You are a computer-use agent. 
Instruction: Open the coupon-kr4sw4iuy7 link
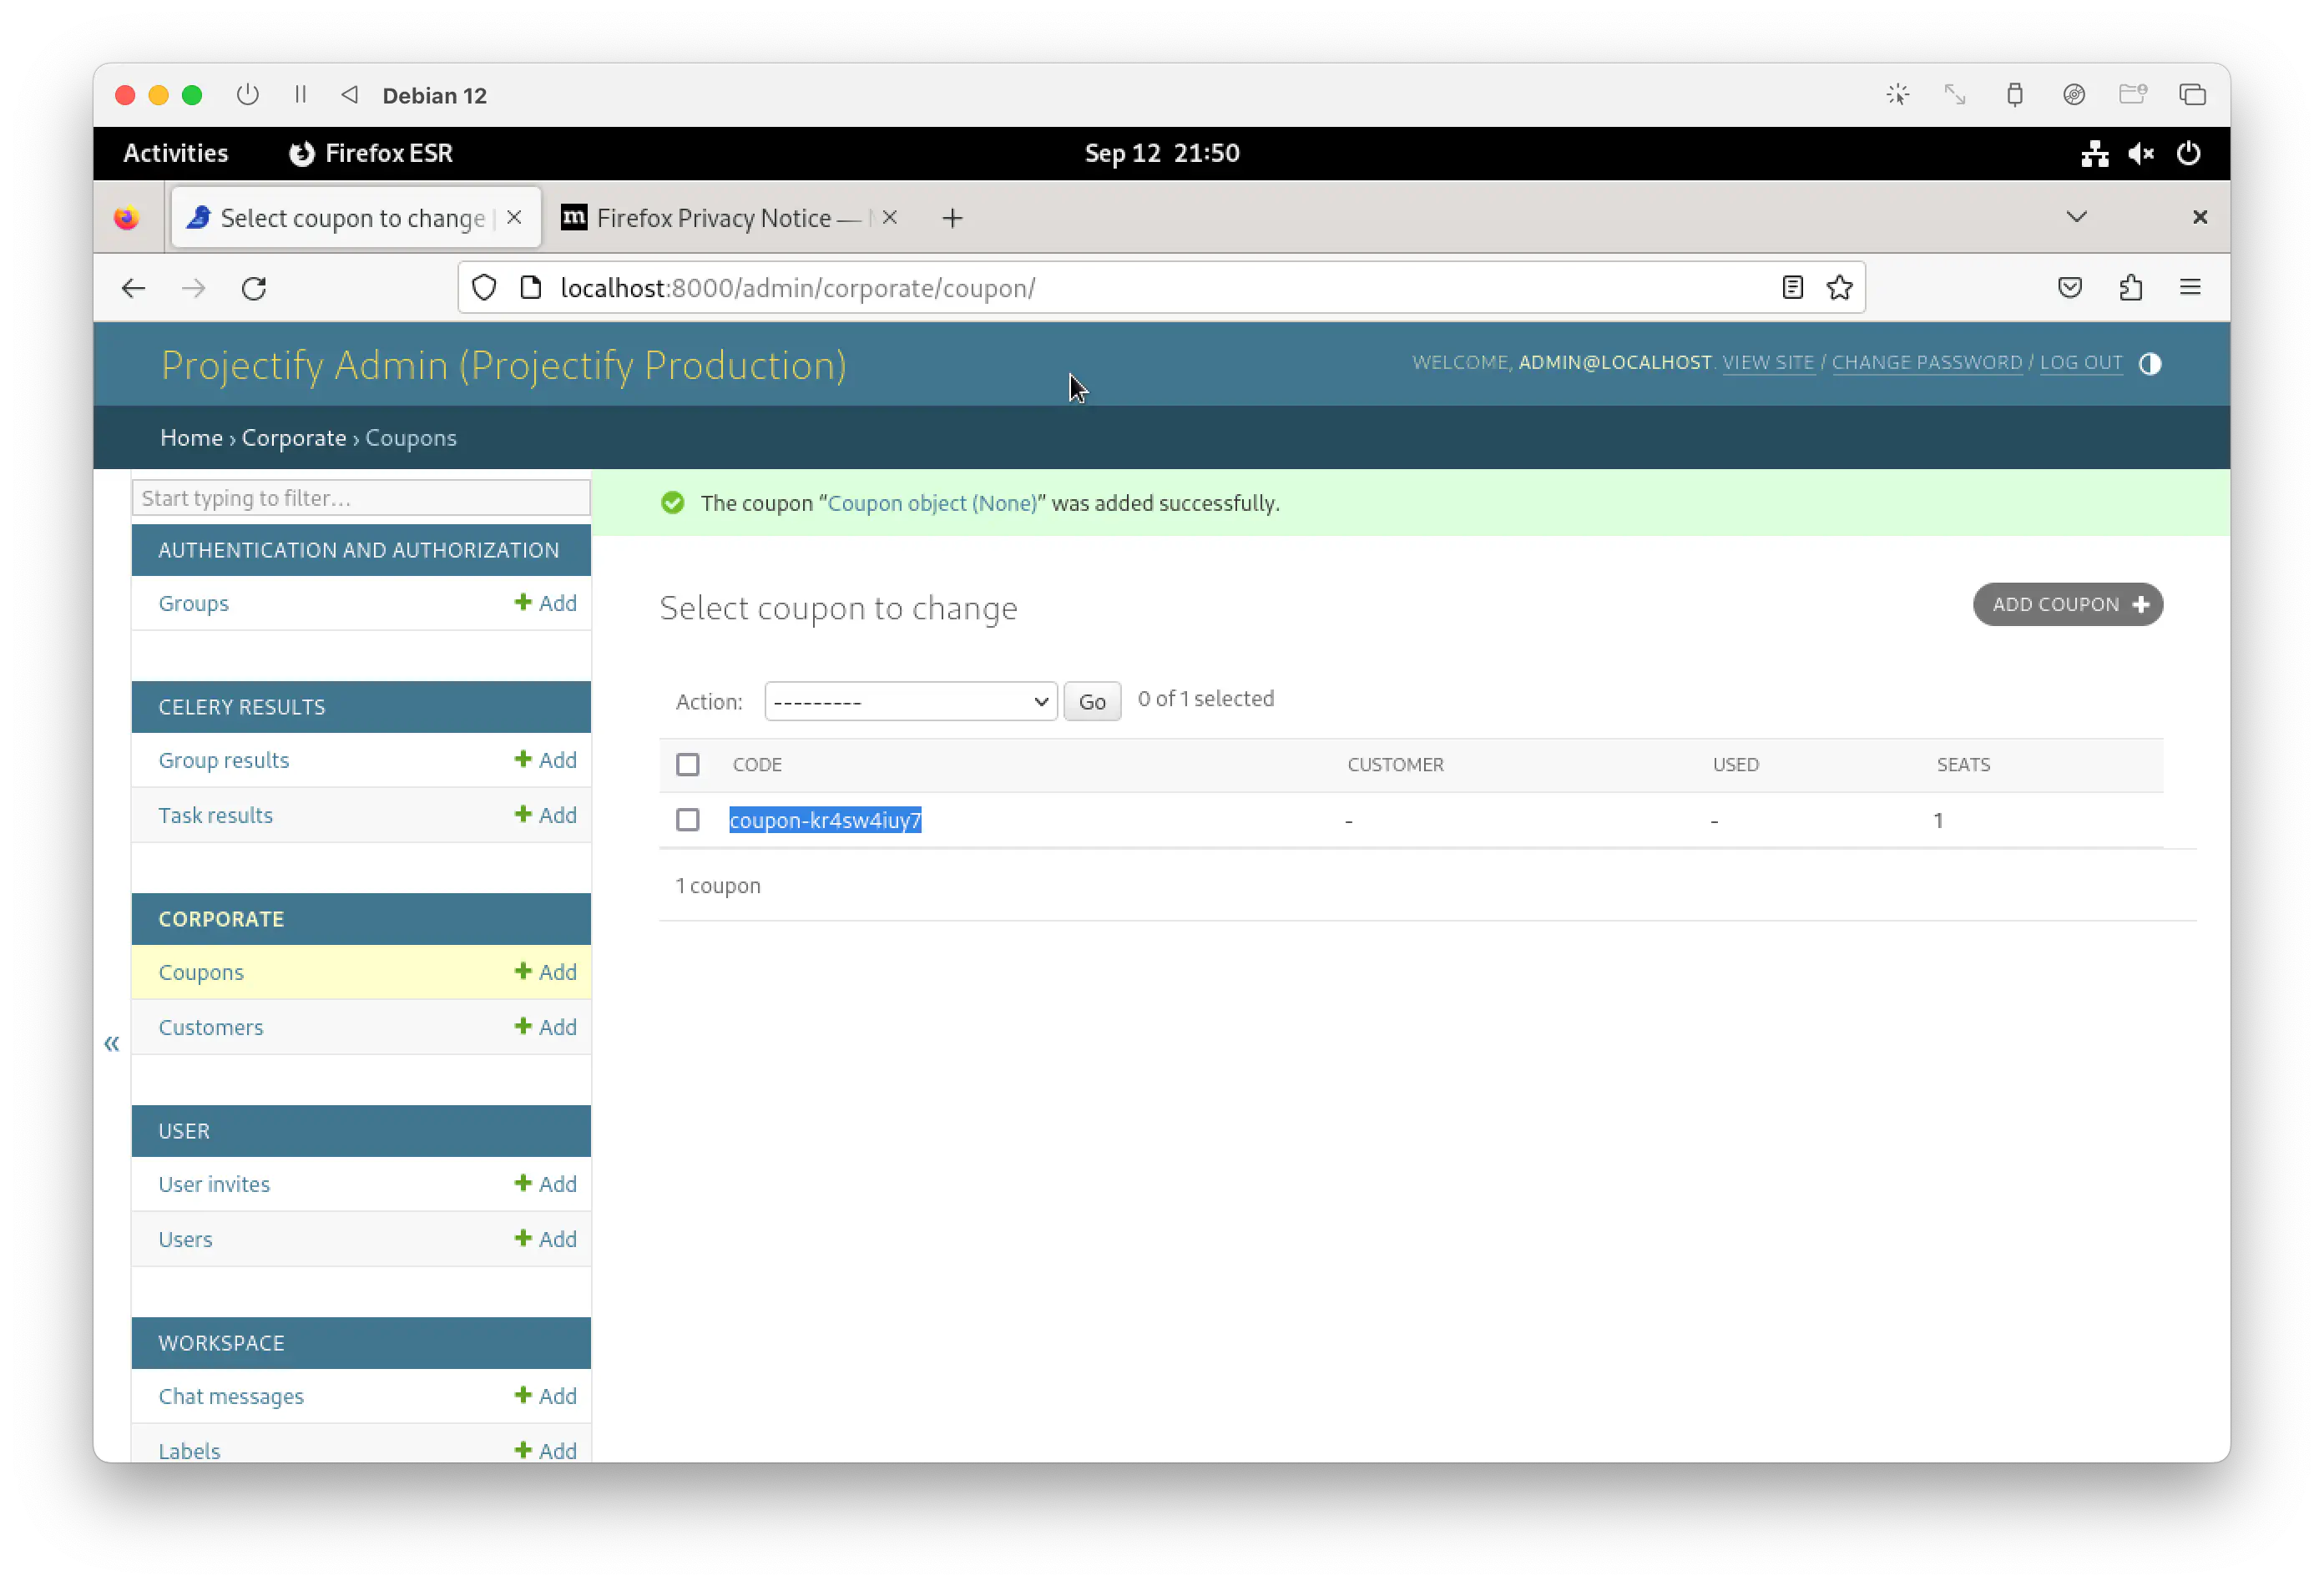(825, 821)
